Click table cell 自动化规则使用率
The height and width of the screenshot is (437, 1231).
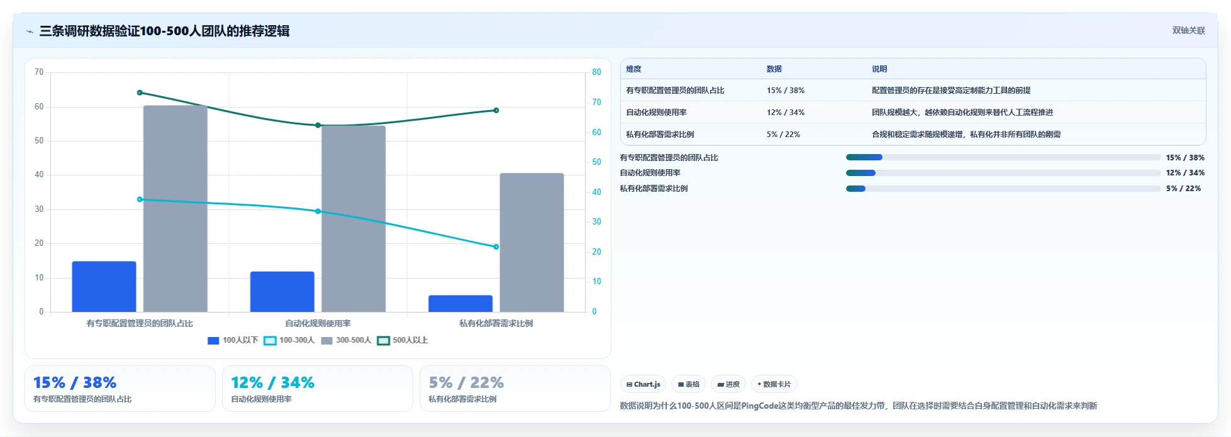656,113
